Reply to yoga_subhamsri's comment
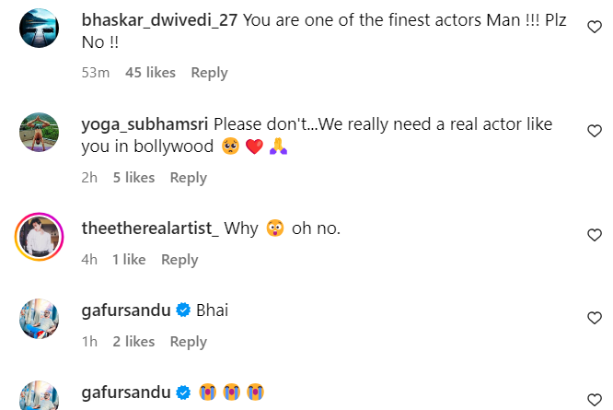613x410 pixels. coord(188,178)
